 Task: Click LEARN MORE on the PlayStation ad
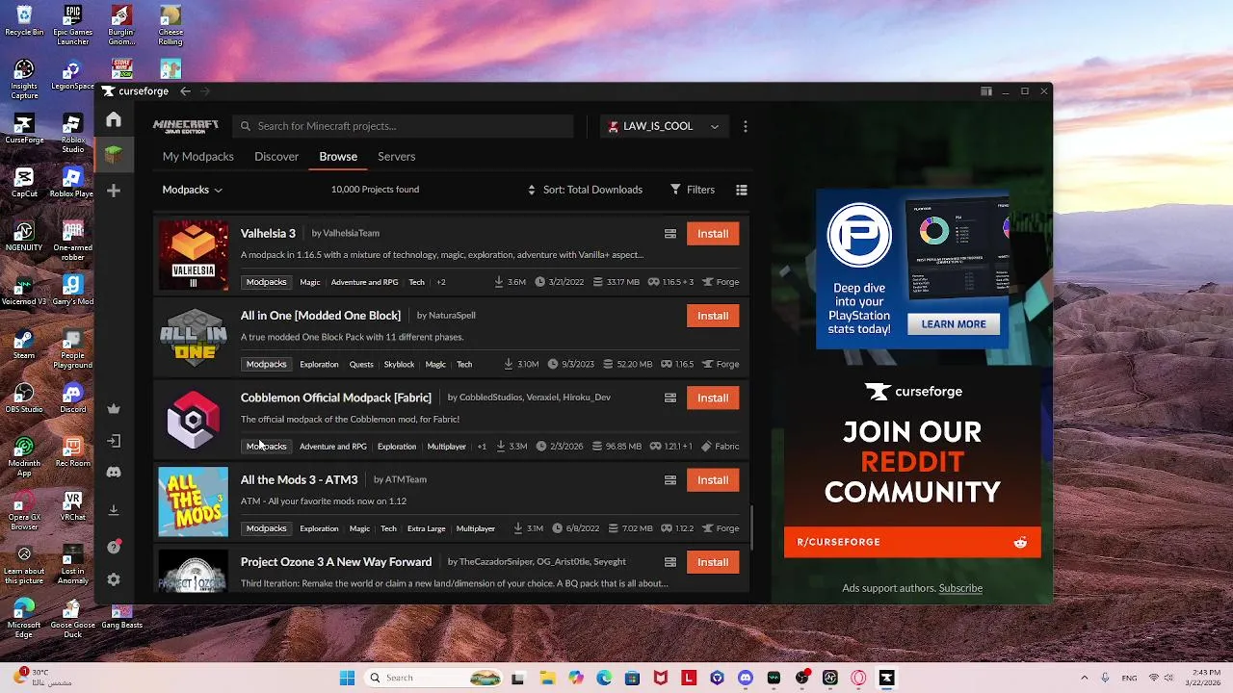[x=954, y=324]
